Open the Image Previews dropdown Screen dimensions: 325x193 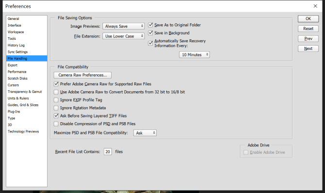(x=124, y=26)
